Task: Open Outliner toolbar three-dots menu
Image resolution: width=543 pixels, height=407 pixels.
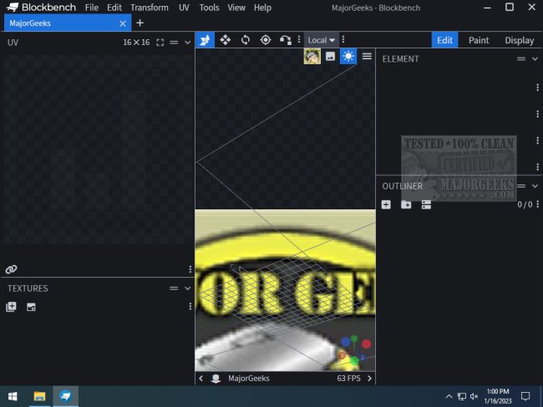Action: [537, 204]
